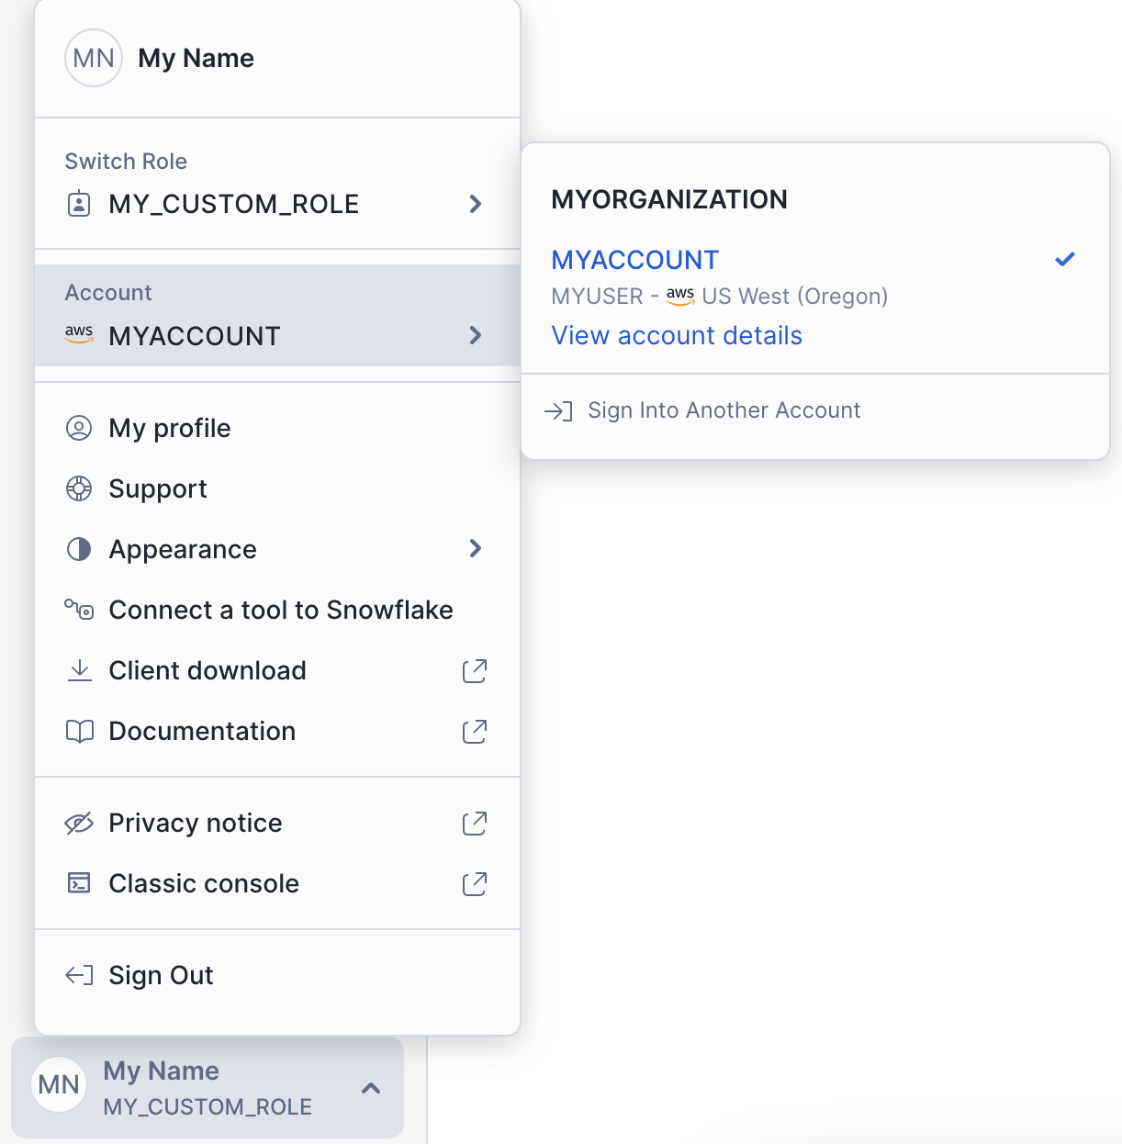Screen dimensions: 1122x1144
Task: Click the My profile person icon
Action: (79, 428)
